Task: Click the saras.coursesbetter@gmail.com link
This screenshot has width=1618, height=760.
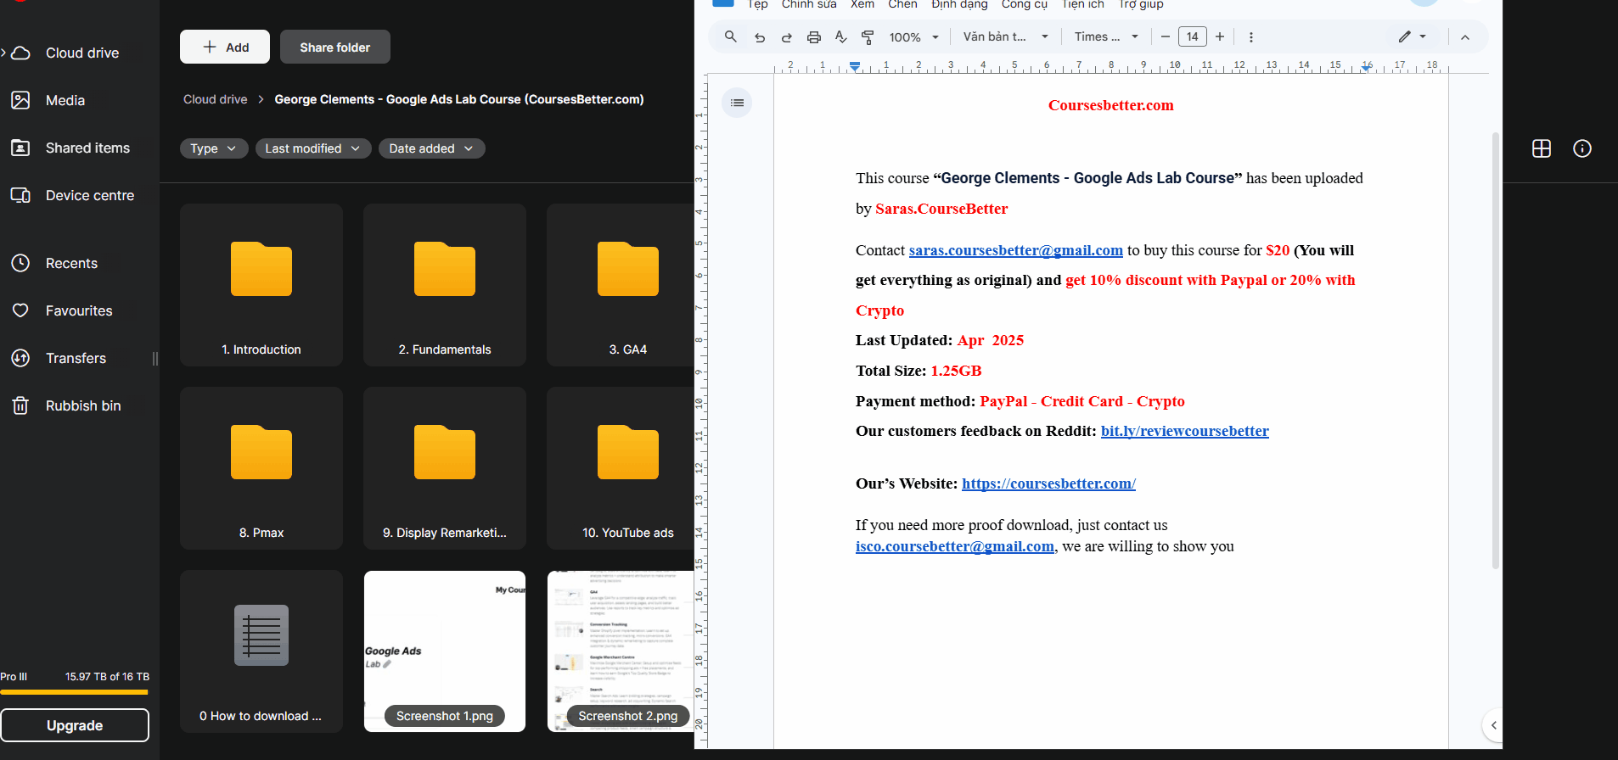Action: tap(1016, 250)
